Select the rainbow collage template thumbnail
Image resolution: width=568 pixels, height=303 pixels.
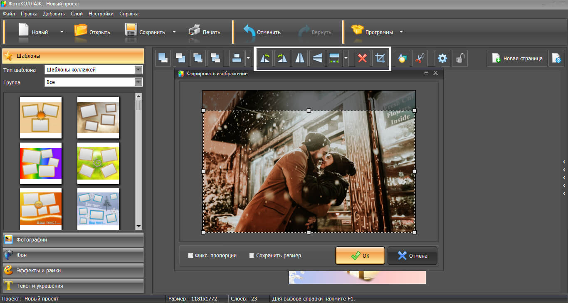tap(41, 163)
